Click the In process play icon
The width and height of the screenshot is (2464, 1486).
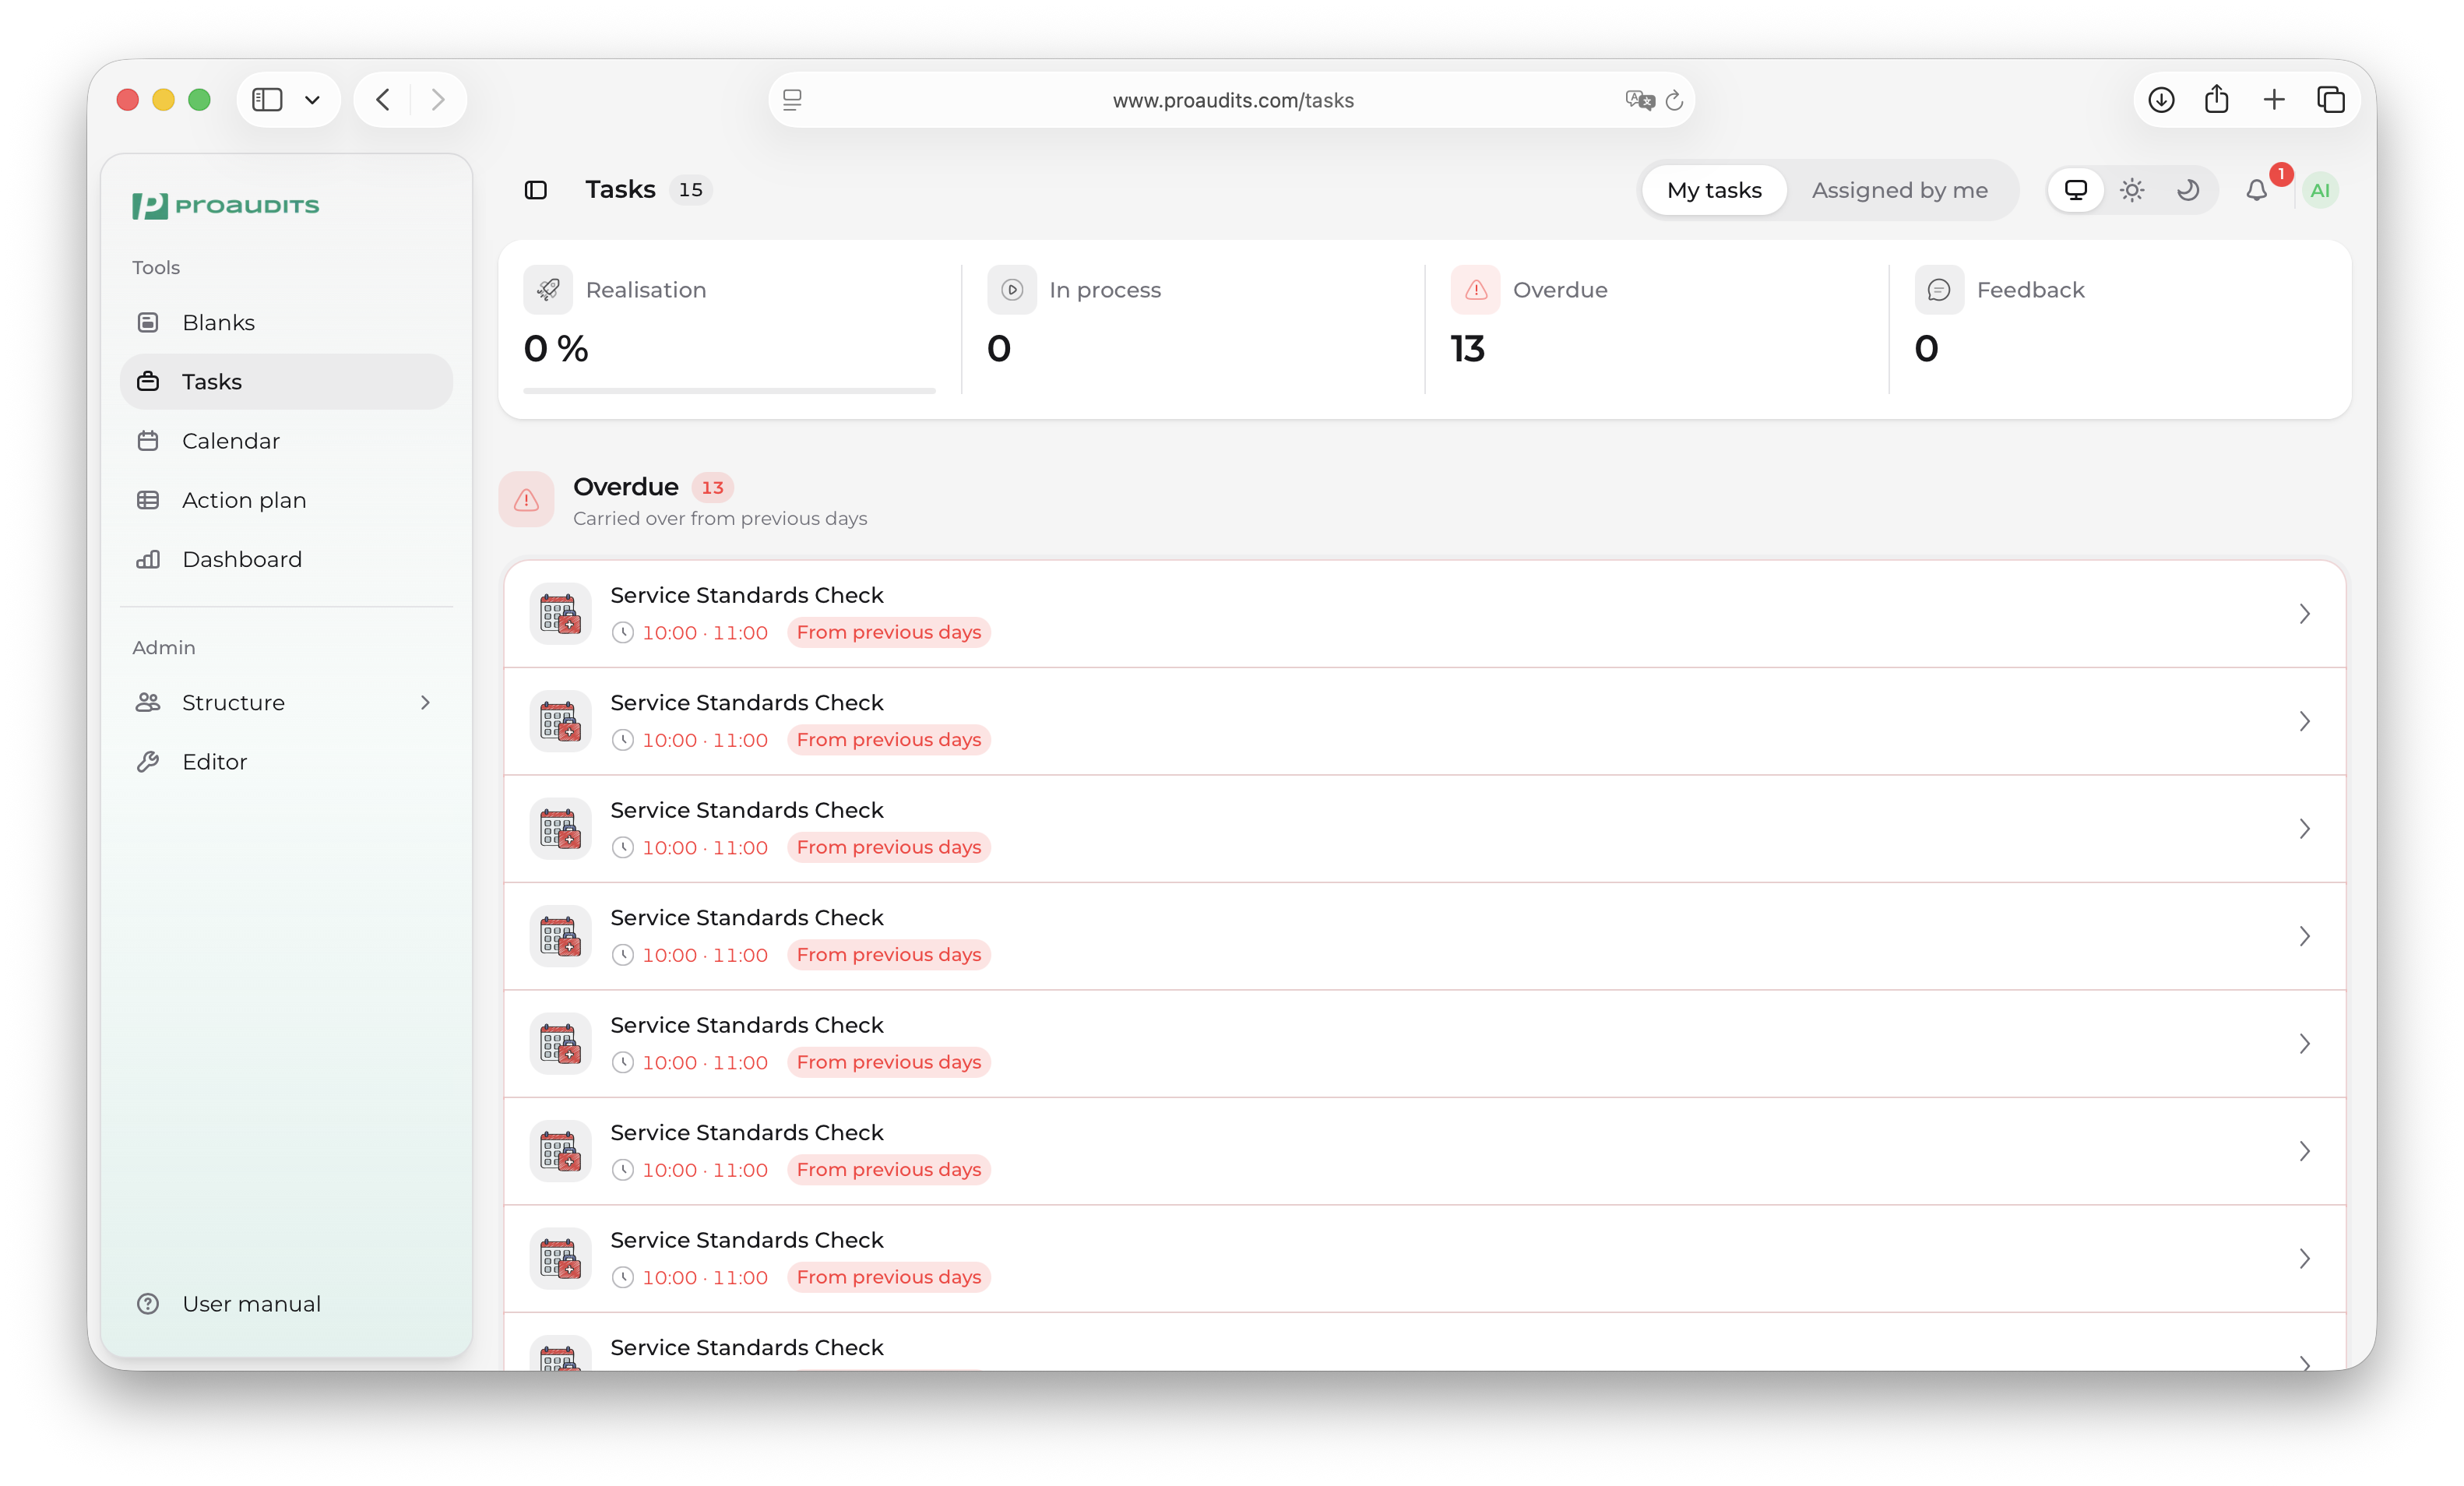(1012, 290)
